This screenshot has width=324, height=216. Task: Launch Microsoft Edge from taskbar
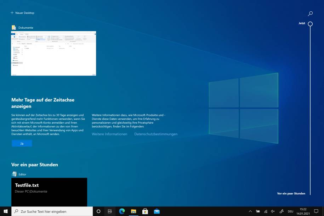[x=122, y=211]
